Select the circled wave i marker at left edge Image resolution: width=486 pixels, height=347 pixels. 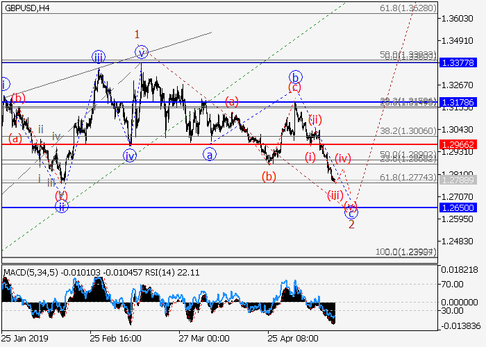tap(3, 84)
